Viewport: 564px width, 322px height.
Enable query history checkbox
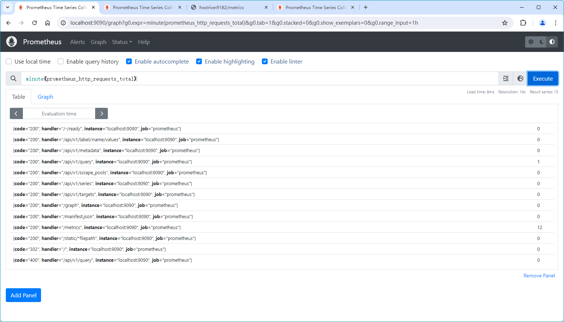click(x=61, y=61)
